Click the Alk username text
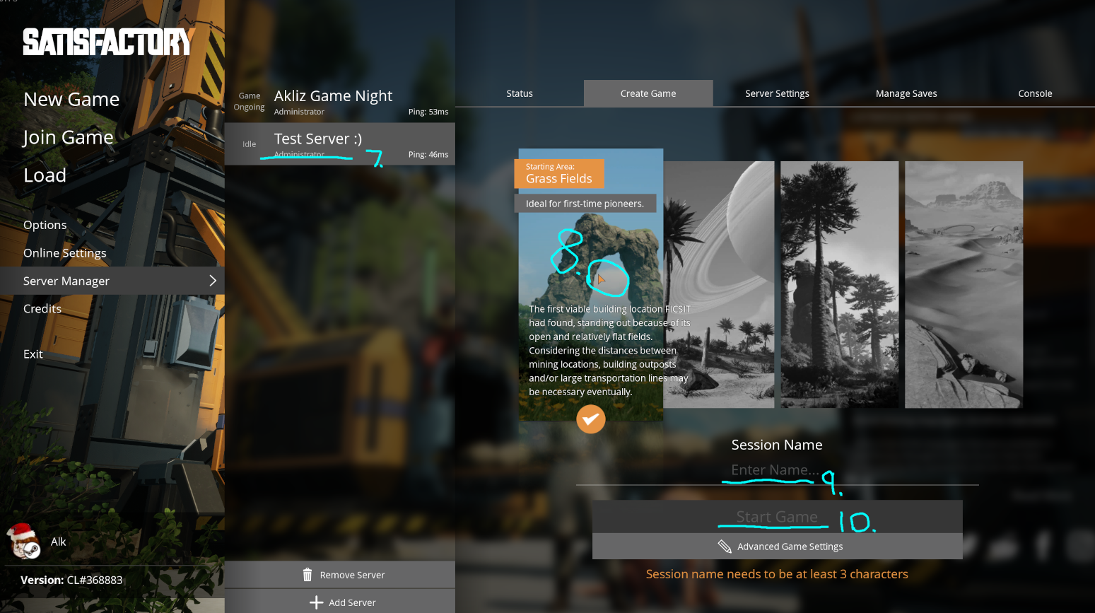1095x613 pixels. tap(58, 542)
